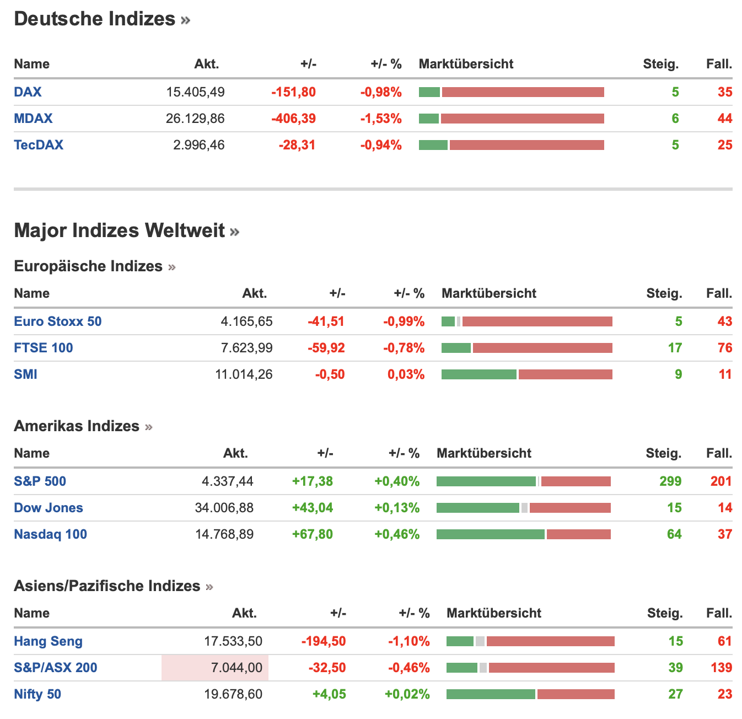Open the Deutsche Indizes heading link

pyautogui.click(x=94, y=19)
